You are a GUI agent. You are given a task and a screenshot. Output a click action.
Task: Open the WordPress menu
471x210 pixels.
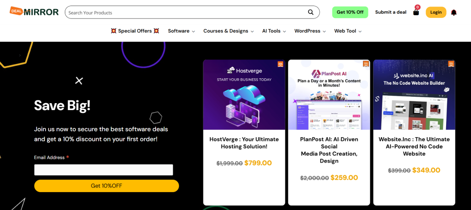click(310, 31)
